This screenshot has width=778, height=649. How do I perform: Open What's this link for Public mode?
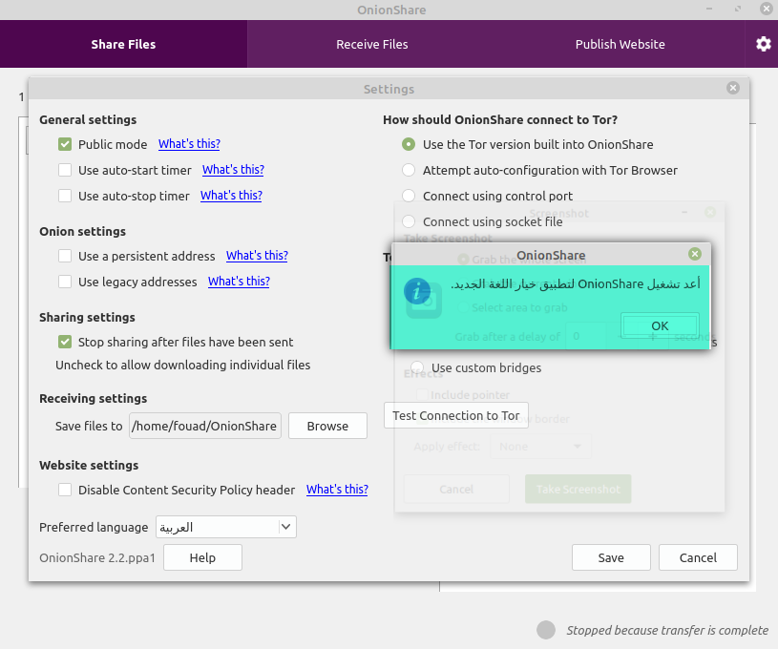tap(189, 144)
